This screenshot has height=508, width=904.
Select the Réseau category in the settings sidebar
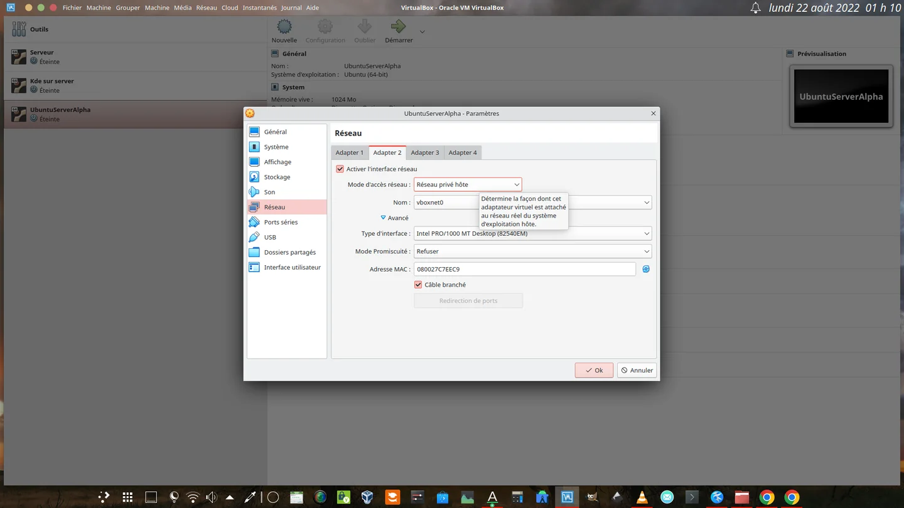click(287, 207)
